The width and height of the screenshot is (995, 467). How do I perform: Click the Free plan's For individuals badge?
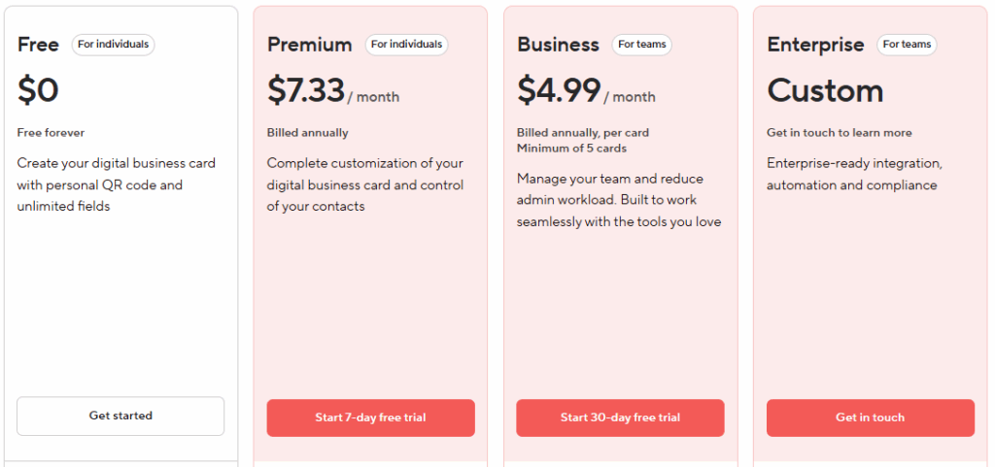113,45
